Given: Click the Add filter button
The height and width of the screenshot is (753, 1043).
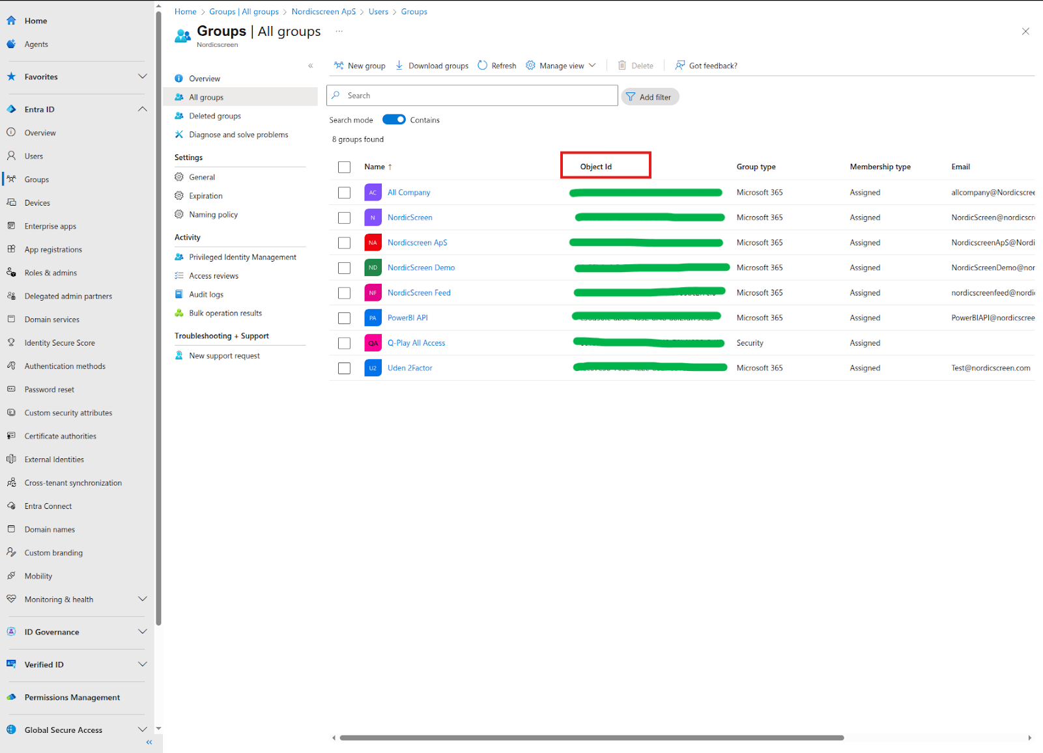Looking at the screenshot, I should [x=650, y=97].
